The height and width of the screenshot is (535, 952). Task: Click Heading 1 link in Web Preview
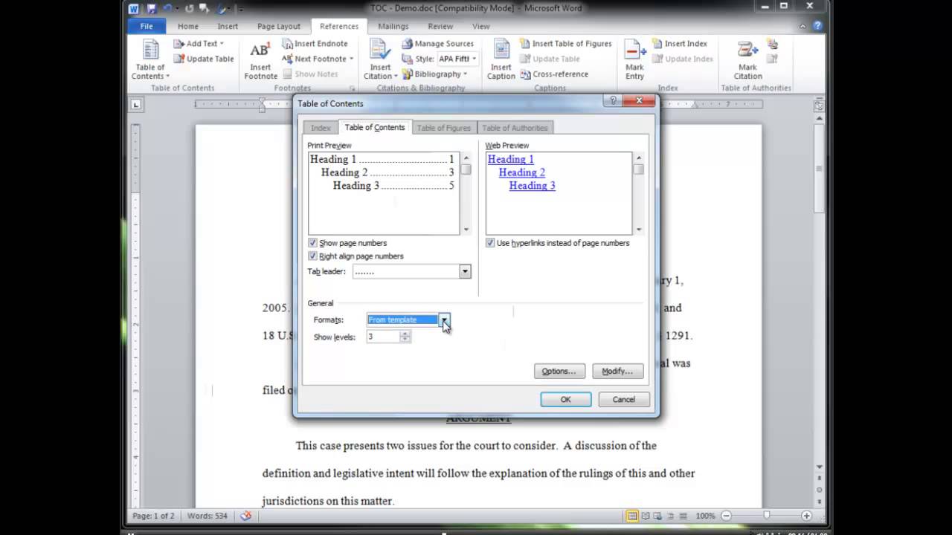click(510, 159)
